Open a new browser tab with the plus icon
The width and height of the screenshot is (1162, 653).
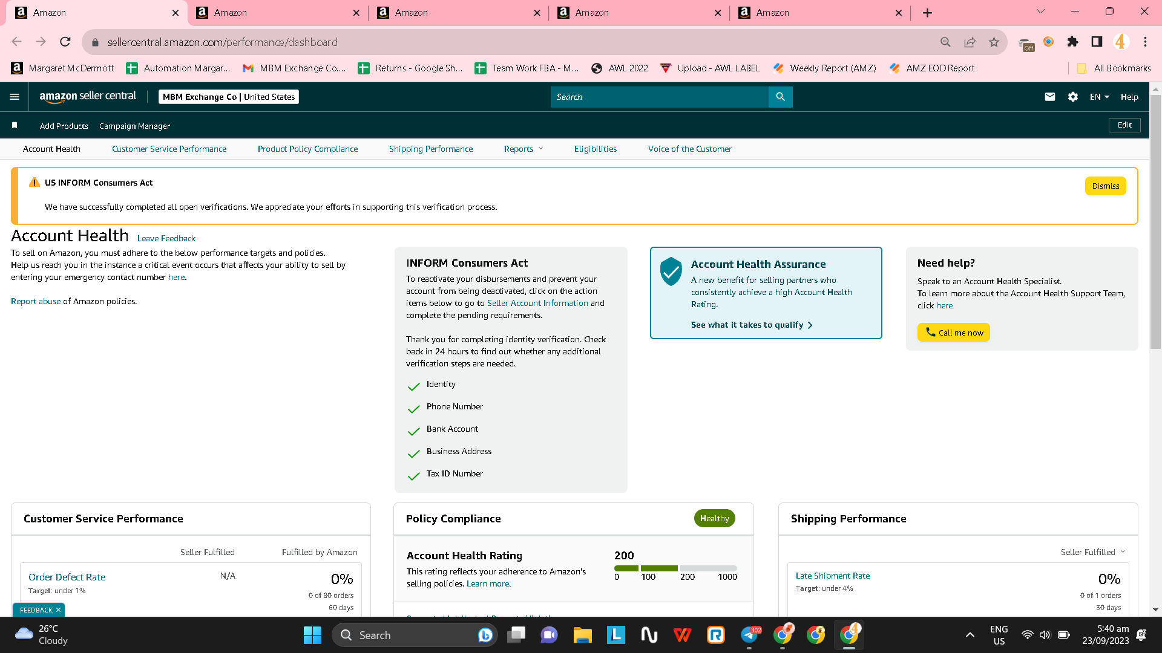point(927,13)
